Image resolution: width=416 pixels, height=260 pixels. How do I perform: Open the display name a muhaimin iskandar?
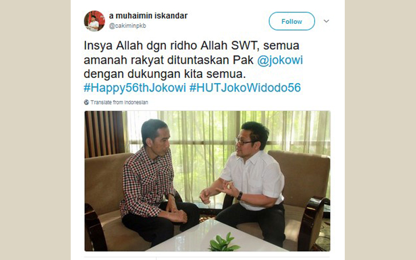coord(148,16)
